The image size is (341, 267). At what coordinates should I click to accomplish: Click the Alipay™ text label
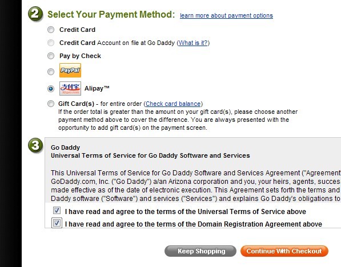97,88
